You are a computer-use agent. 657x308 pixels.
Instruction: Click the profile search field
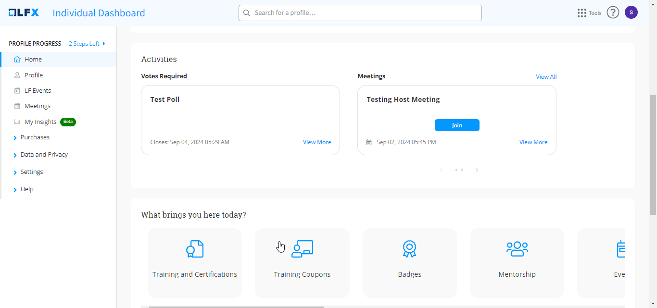[x=361, y=13]
